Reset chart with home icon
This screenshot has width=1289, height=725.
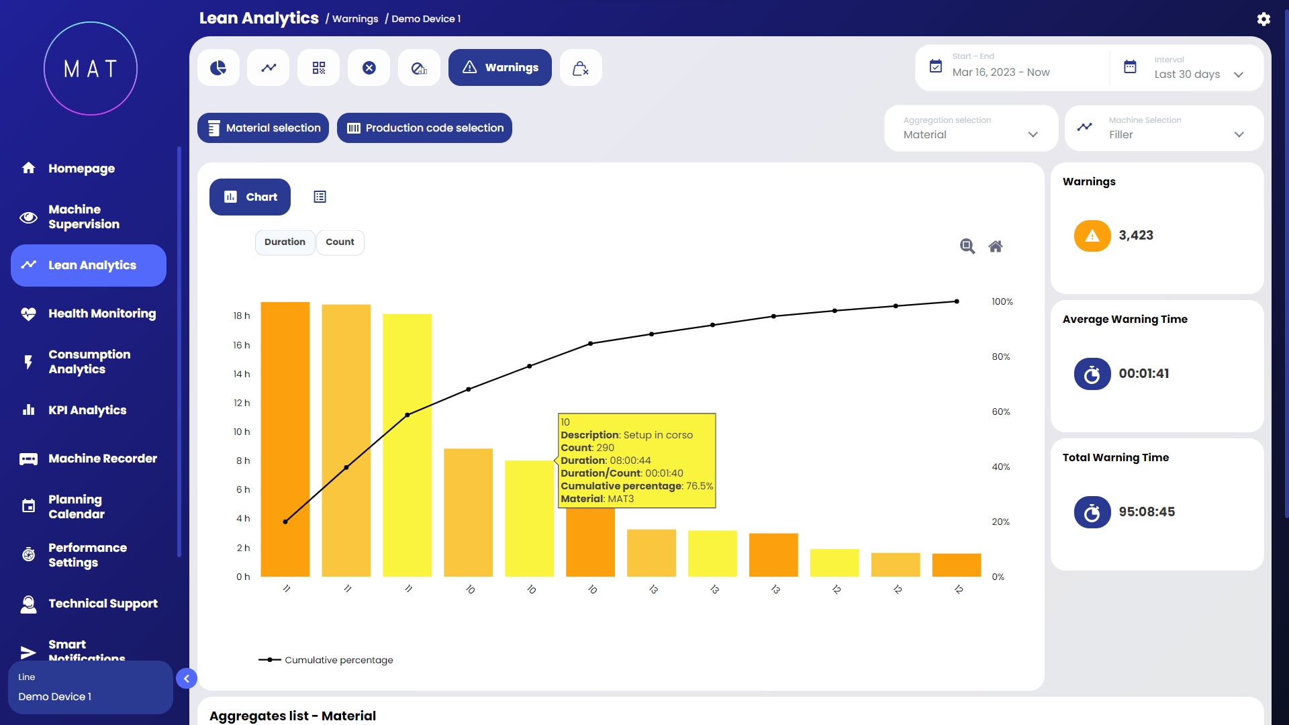pos(996,246)
